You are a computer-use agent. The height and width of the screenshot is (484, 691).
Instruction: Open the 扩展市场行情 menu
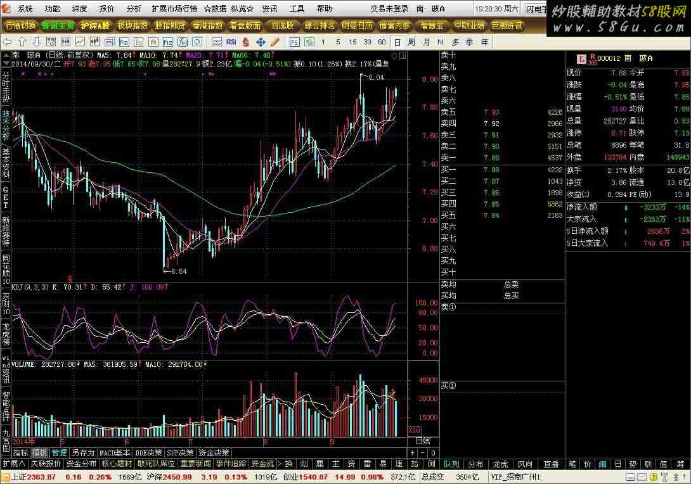point(174,8)
